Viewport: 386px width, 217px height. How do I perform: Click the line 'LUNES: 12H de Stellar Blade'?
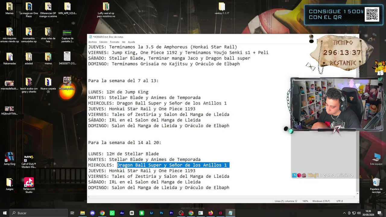(x=123, y=154)
